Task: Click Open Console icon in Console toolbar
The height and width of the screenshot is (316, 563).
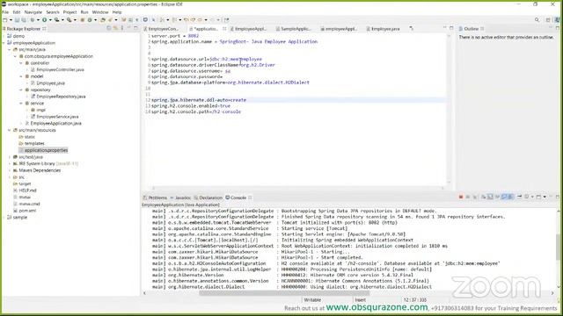Action: 538,197
